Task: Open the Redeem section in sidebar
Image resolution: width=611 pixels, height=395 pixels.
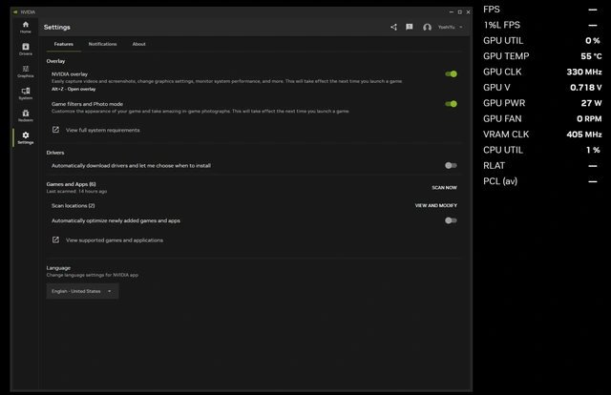Action: point(26,116)
